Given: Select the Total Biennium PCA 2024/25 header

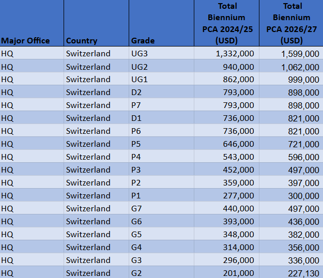Looking at the screenshot, I should coord(227,23).
